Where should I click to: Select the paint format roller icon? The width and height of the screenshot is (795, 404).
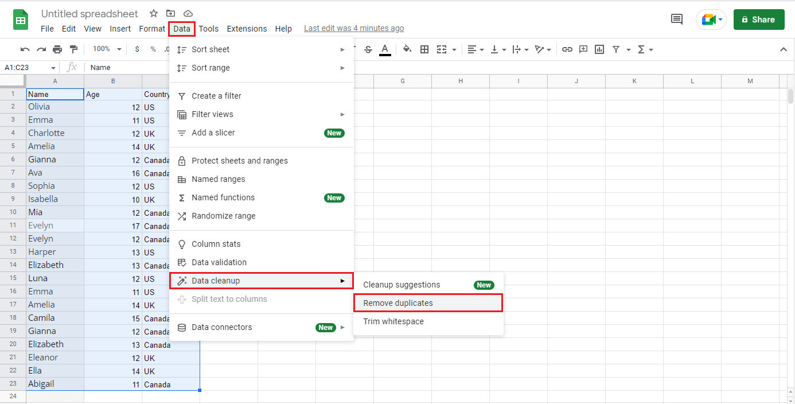(73, 49)
